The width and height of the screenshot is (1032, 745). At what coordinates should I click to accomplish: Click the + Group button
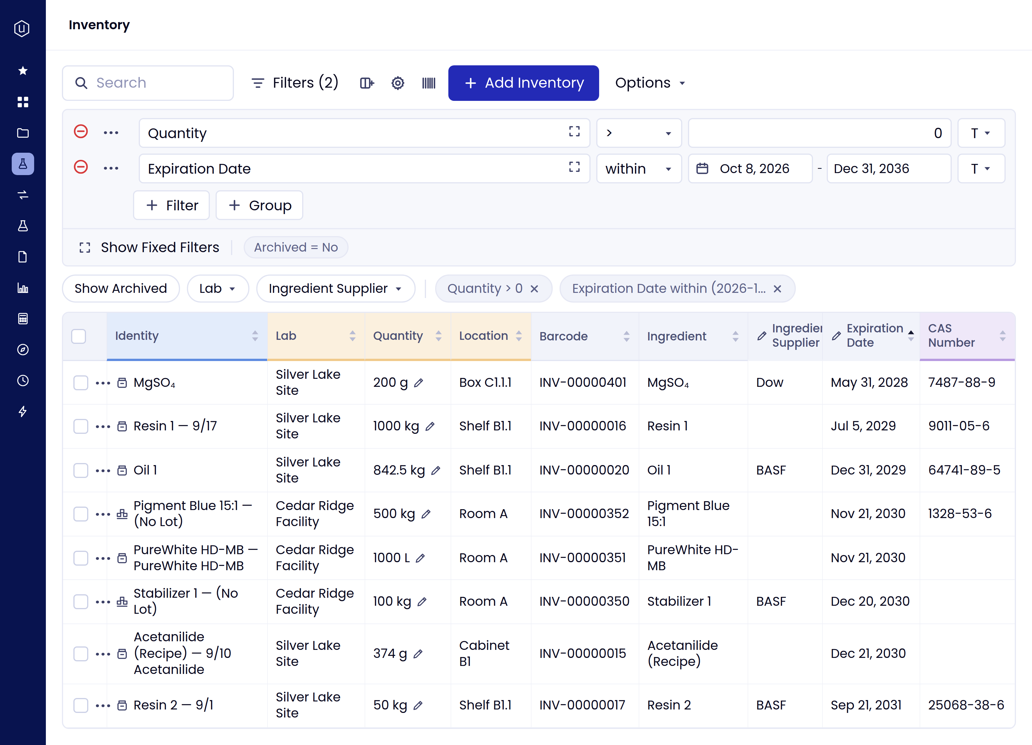point(259,205)
